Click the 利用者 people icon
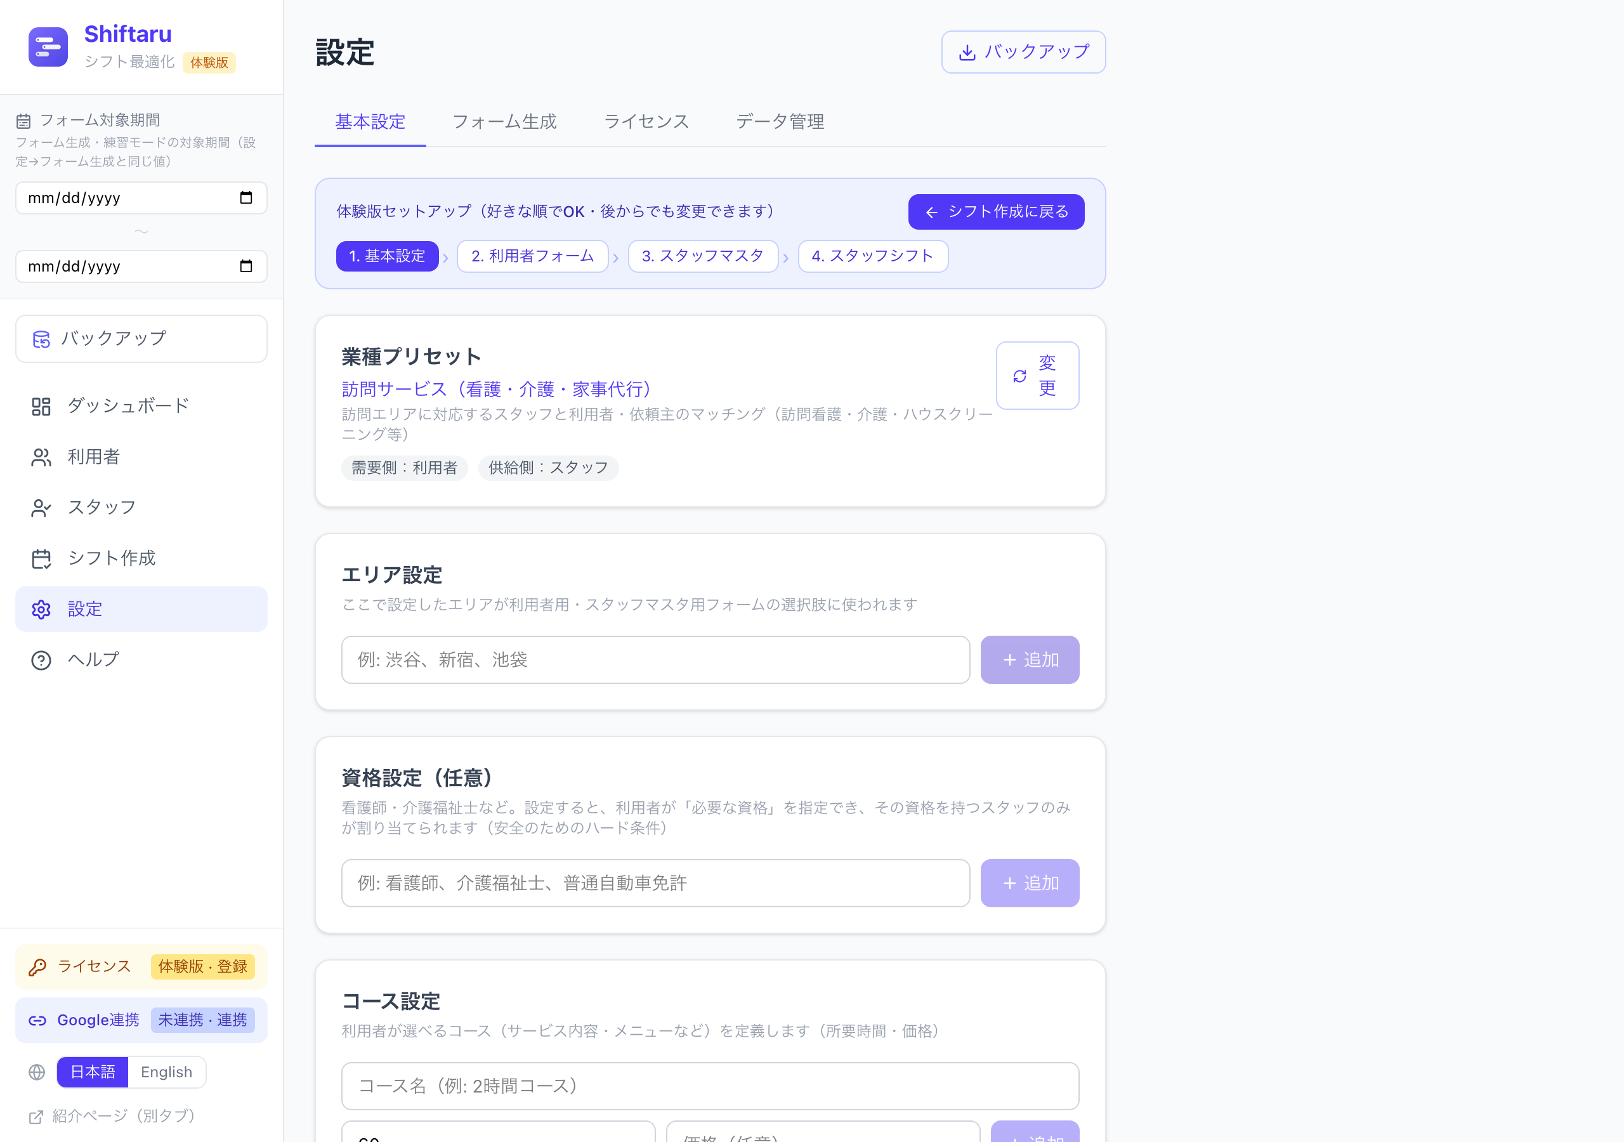Viewport: 1624px width, 1142px height. [x=41, y=457]
